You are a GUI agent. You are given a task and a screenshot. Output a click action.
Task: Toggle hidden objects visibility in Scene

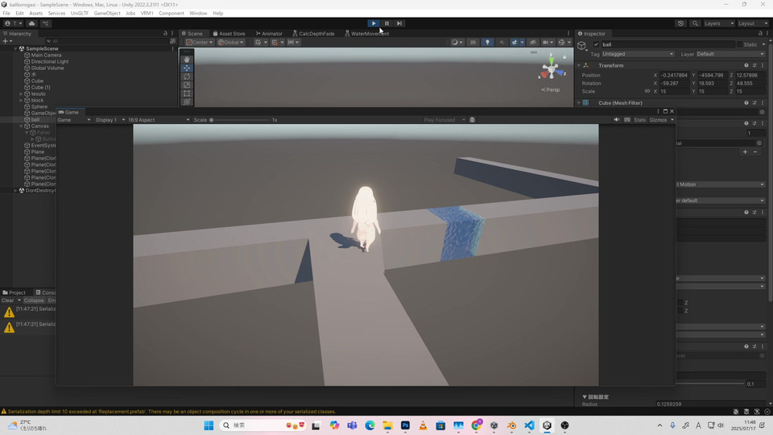533,43
